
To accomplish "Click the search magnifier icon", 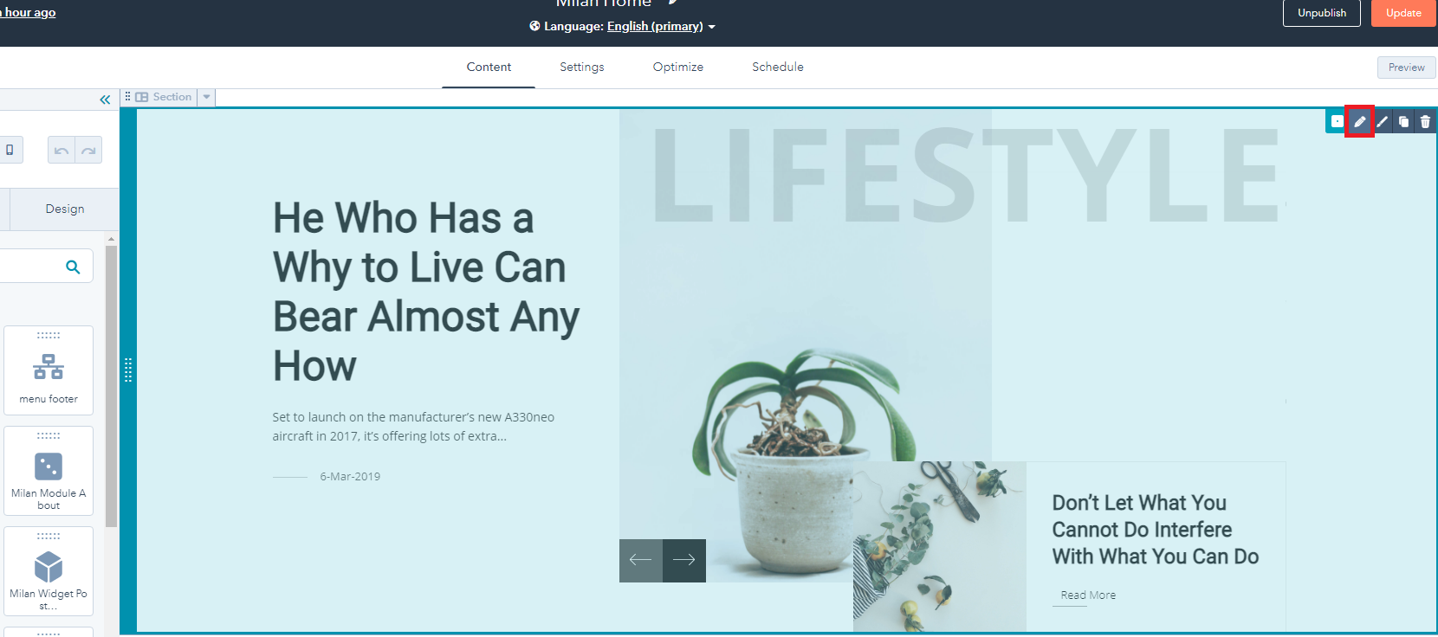I will pos(73,267).
